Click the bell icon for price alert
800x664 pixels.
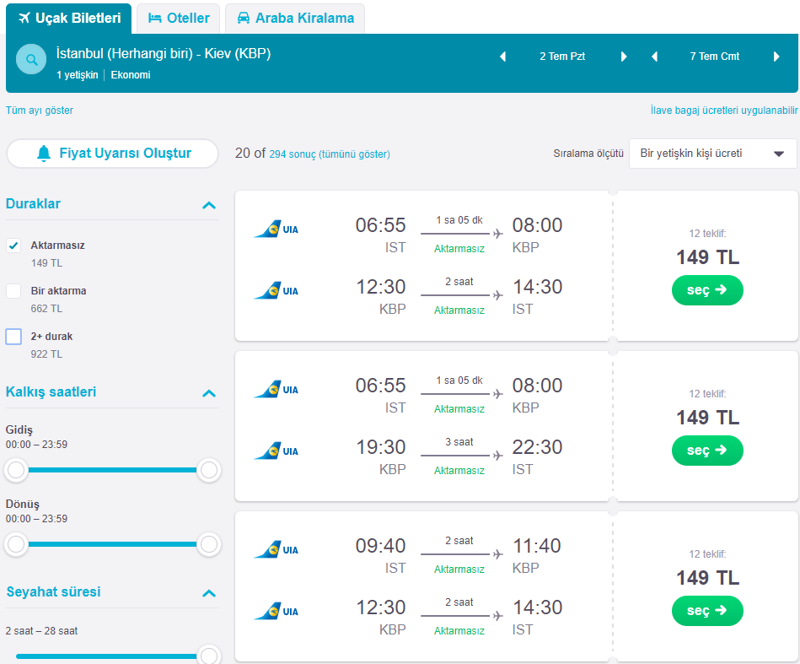click(x=44, y=154)
